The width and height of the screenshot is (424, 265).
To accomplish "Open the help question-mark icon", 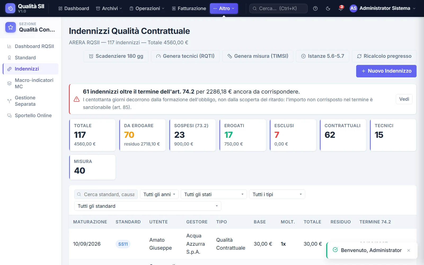I will (315, 8).
